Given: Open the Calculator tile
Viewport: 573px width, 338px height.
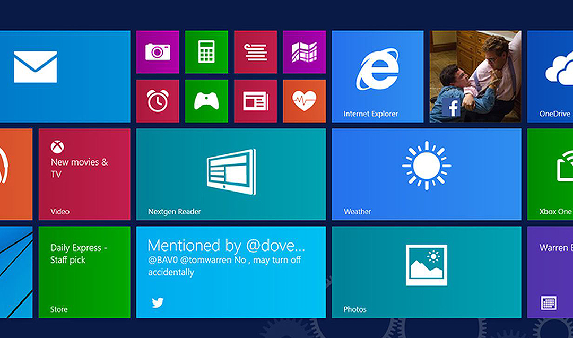Looking at the screenshot, I should (x=206, y=52).
